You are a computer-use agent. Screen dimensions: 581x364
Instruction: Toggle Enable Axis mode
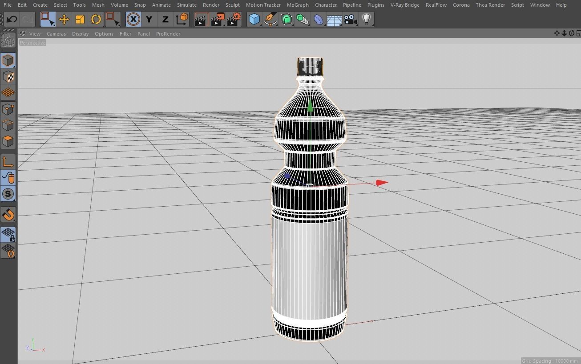click(x=8, y=162)
